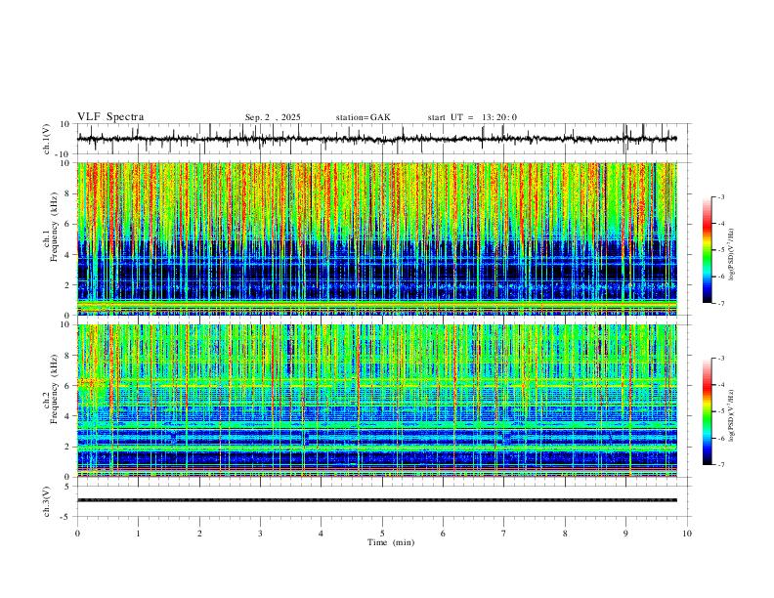Click the ch.1 color scale bar
774x598 pixels.
point(708,250)
